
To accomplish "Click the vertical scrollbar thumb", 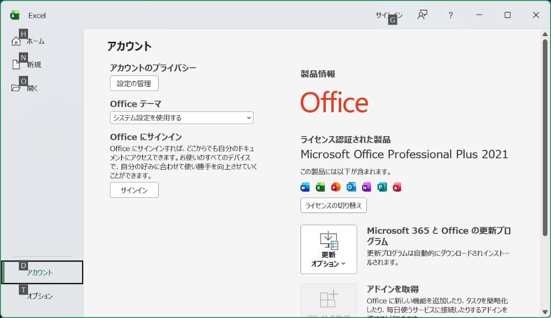I will (545, 137).
